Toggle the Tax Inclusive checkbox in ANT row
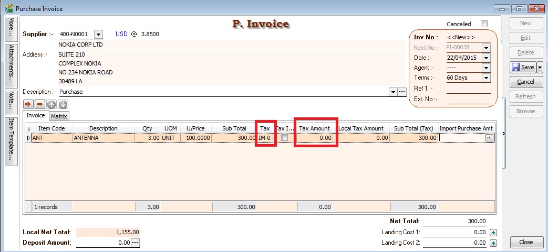 [x=284, y=138]
